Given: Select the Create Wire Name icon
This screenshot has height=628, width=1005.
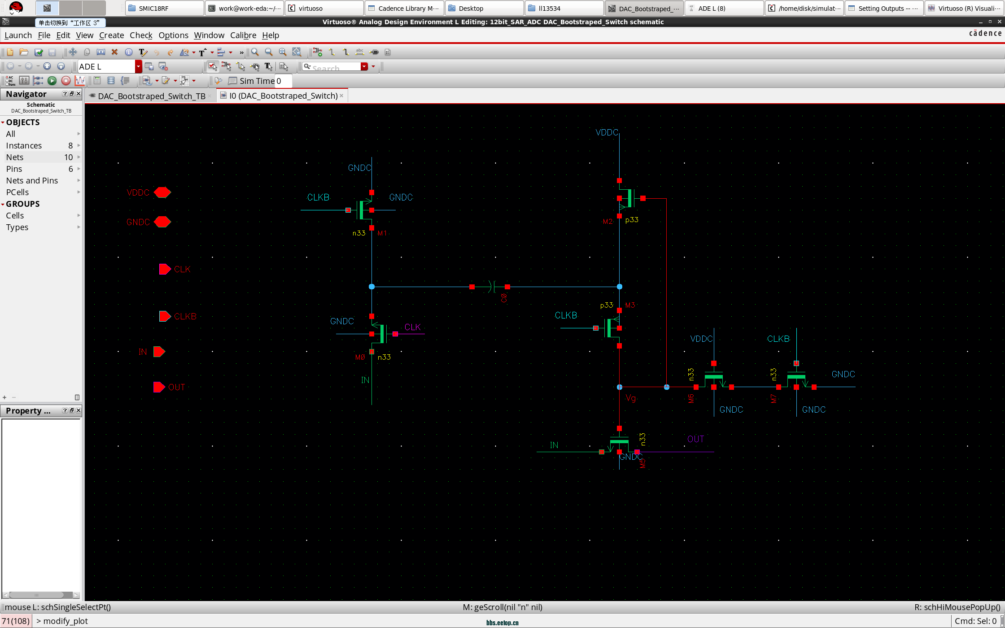Looking at the screenshot, I should click(x=359, y=52).
